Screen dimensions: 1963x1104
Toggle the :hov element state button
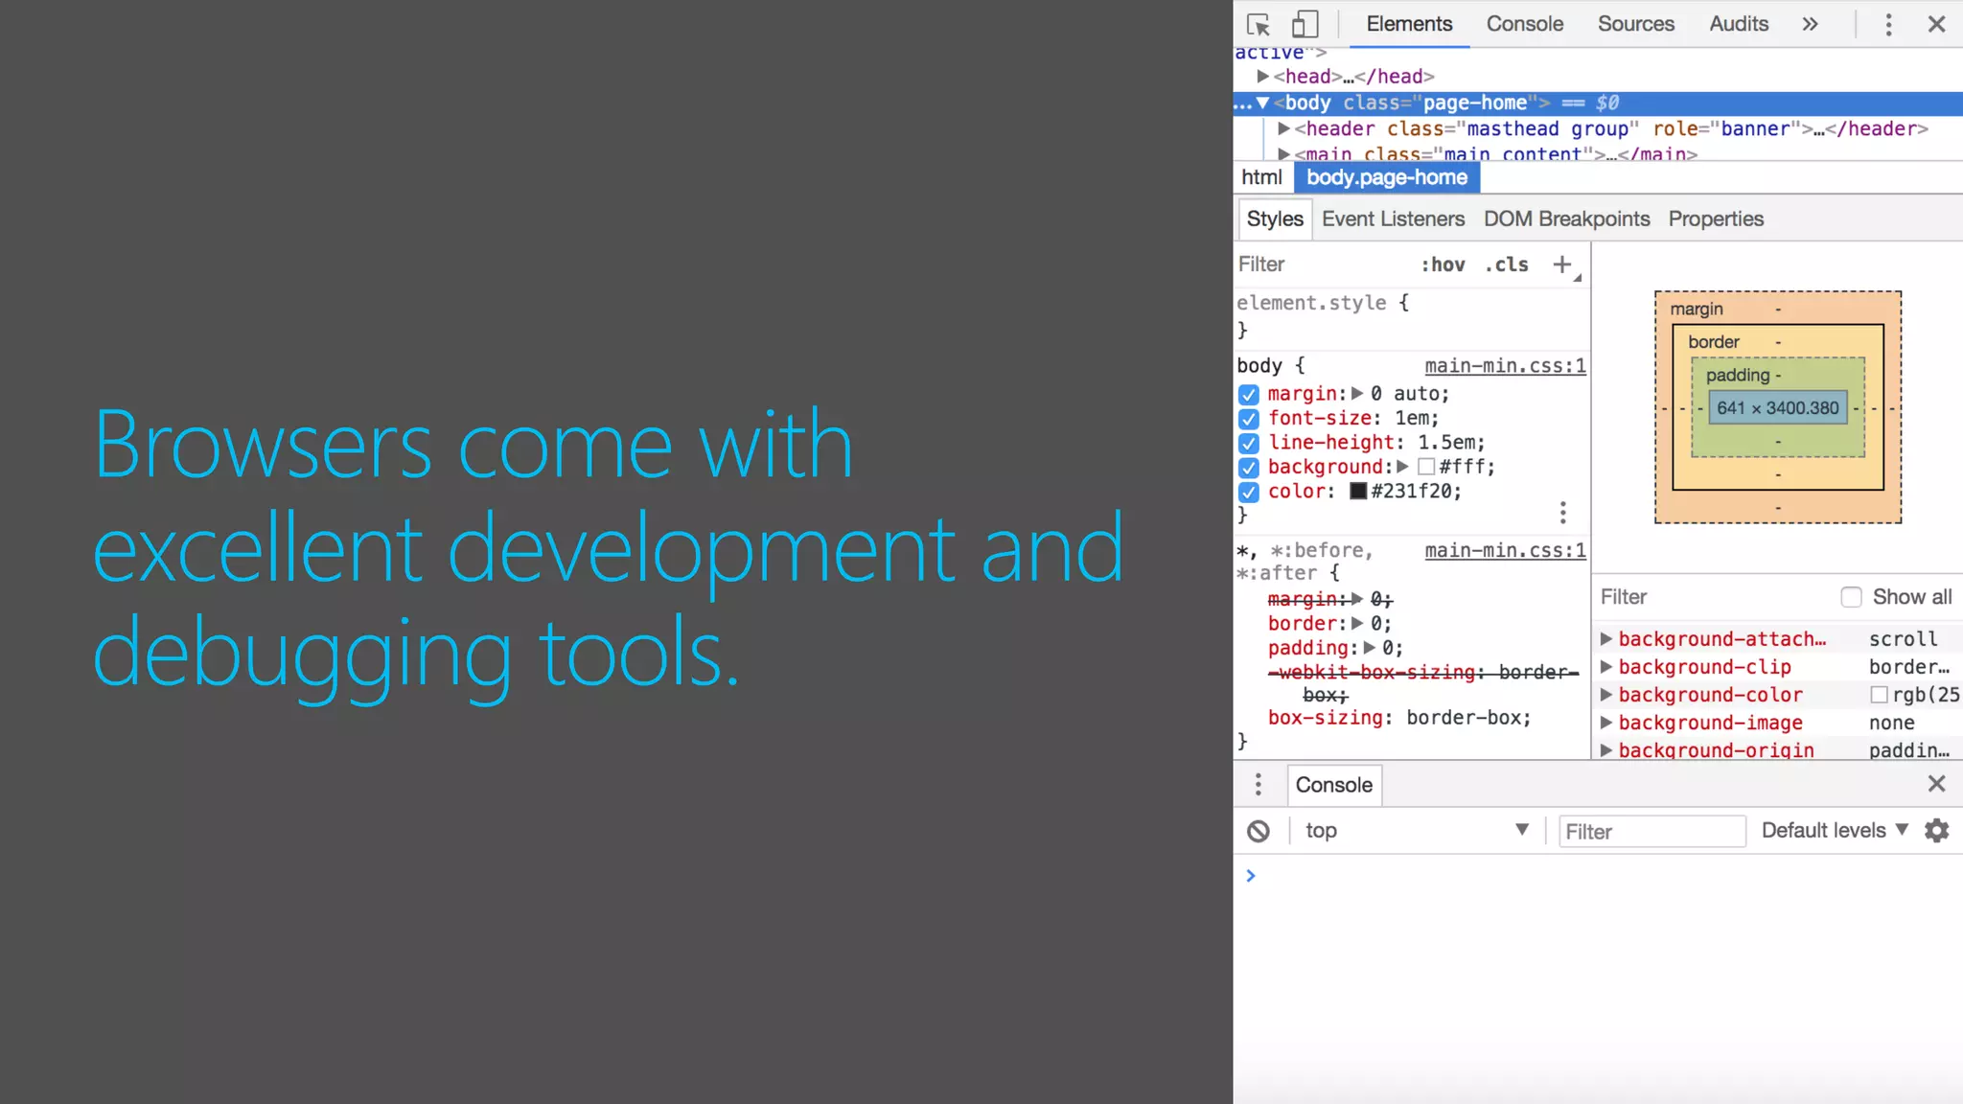tap(1443, 264)
